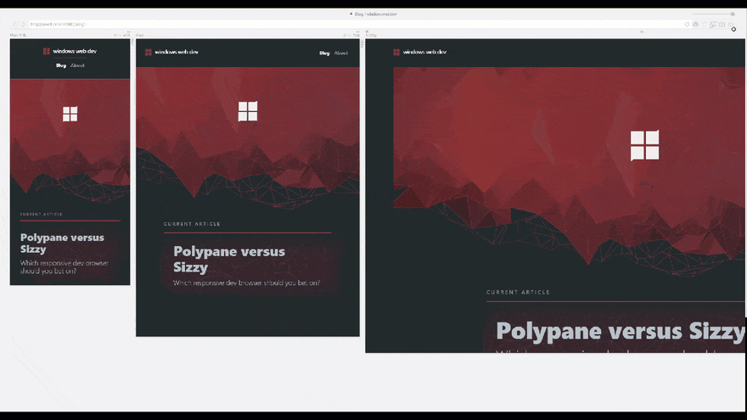Screen dimensions: 747x420
Task: Click the devices icon in the toolbar
Action: [x=713, y=25]
